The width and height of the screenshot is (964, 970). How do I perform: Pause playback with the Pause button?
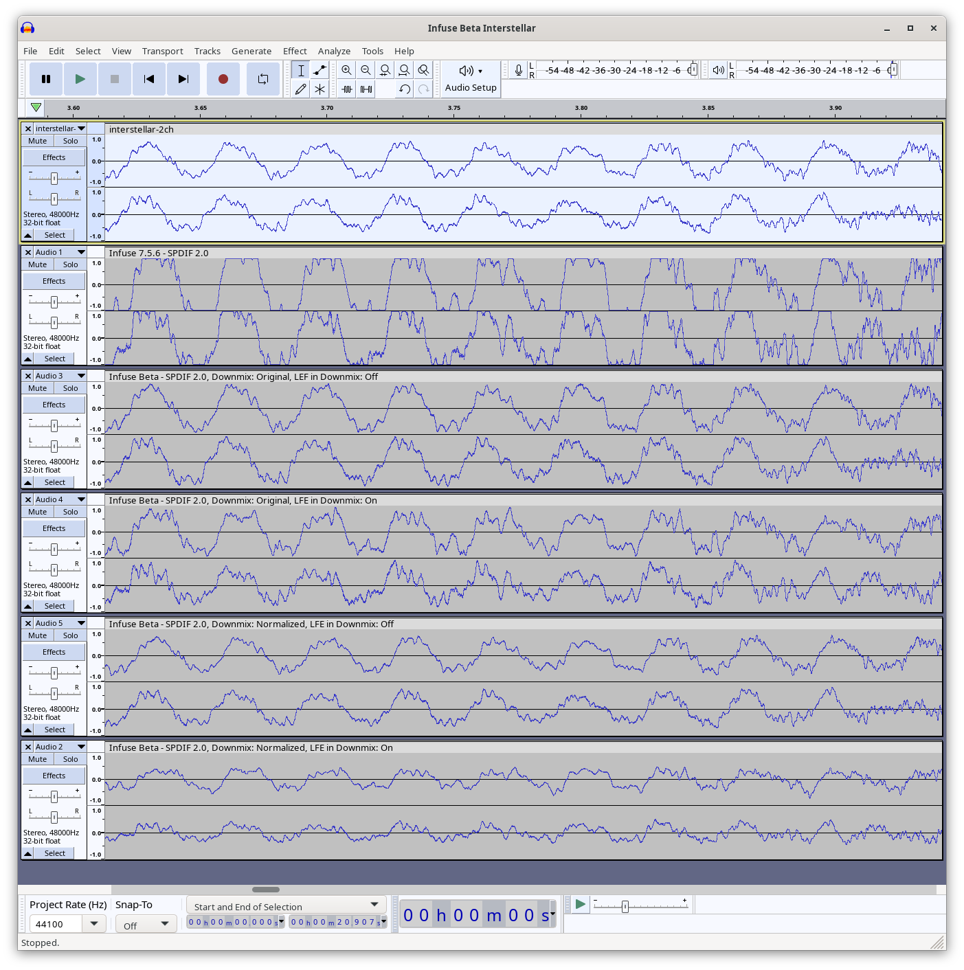pyautogui.click(x=46, y=79)
